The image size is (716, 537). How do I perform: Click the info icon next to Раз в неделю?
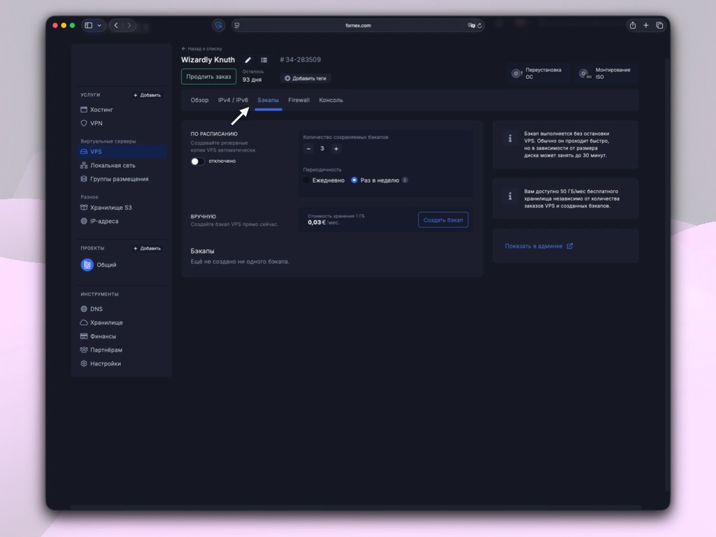[405, 180]
